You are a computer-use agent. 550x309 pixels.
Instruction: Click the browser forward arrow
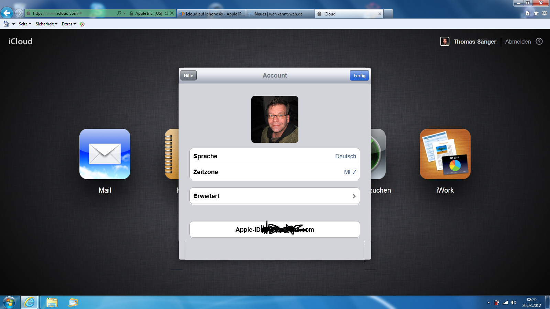point(19,13)
